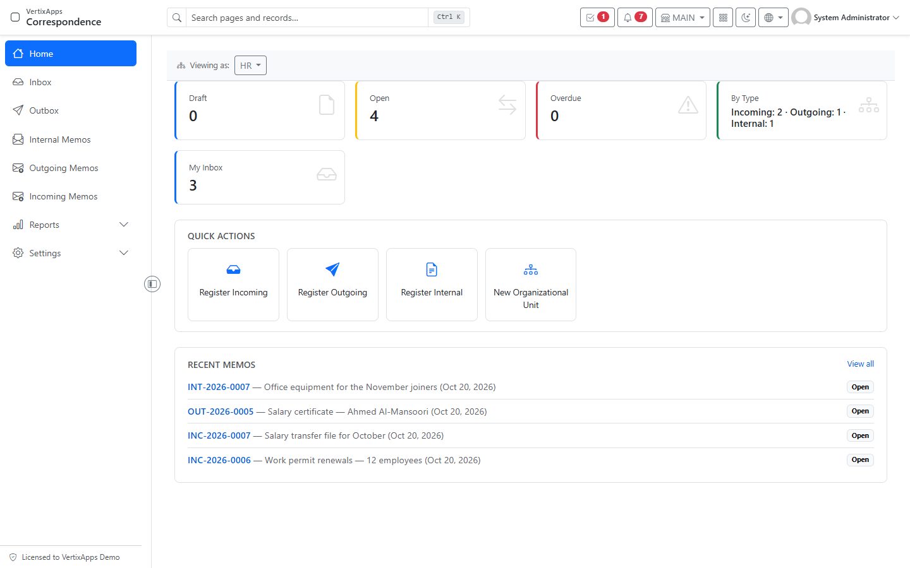910x568 pixels.
Task: Click the Outbox paper plane icon in sidebar
Action: [18, 110]
